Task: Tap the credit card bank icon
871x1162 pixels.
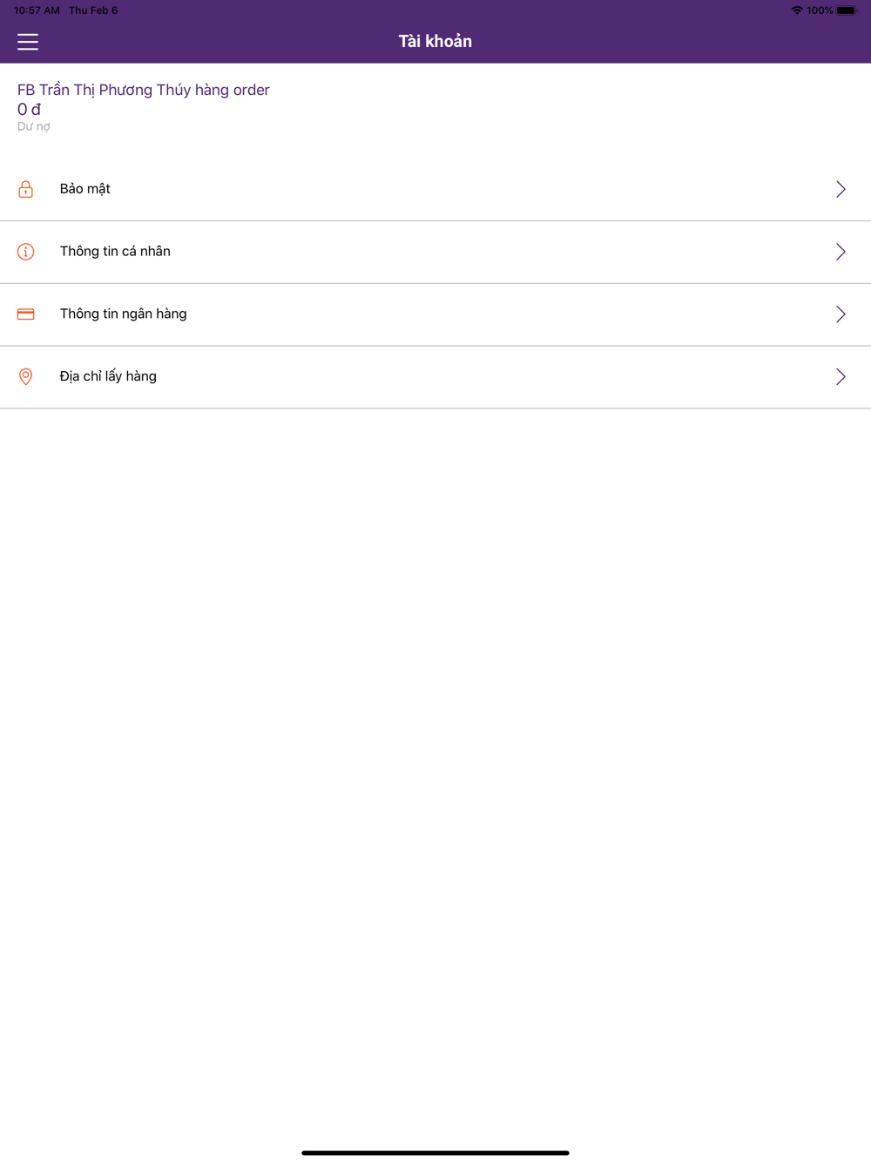Action: click(26, 314)
